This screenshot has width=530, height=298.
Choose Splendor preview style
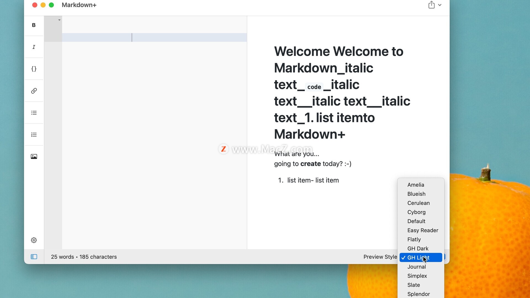tap(421, 294)
